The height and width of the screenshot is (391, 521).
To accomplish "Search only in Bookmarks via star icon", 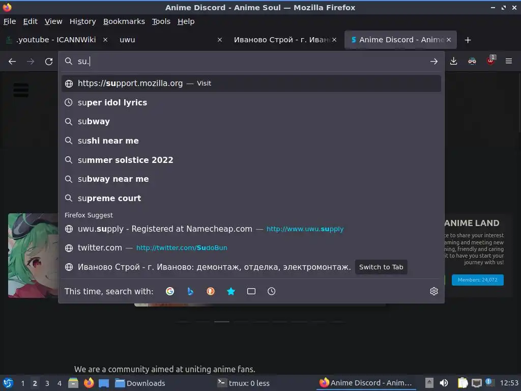I will [231, 291].
